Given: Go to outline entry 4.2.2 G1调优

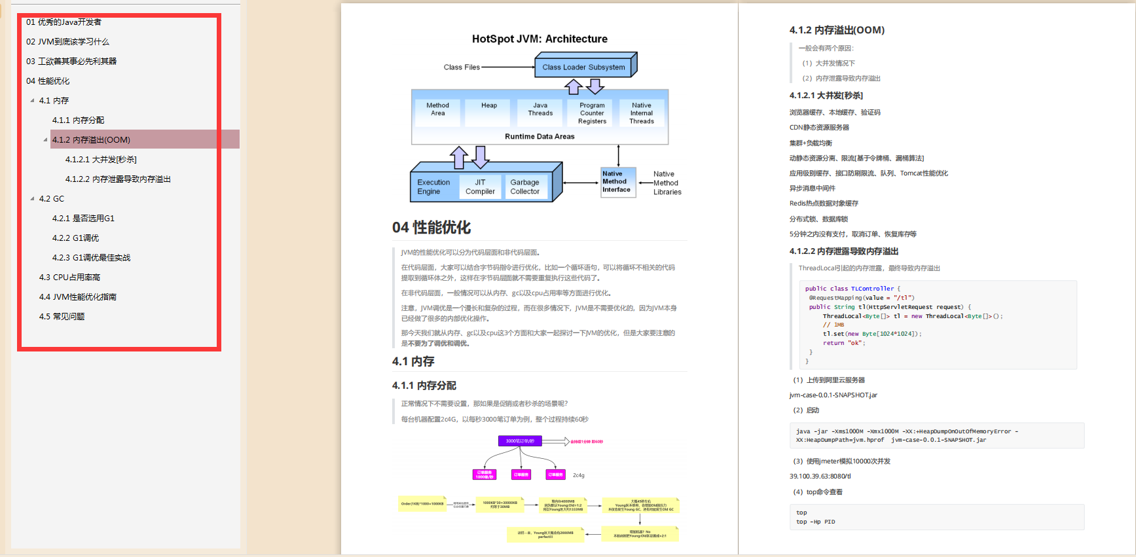Looking at the screenshot, I should coord(75,238).
